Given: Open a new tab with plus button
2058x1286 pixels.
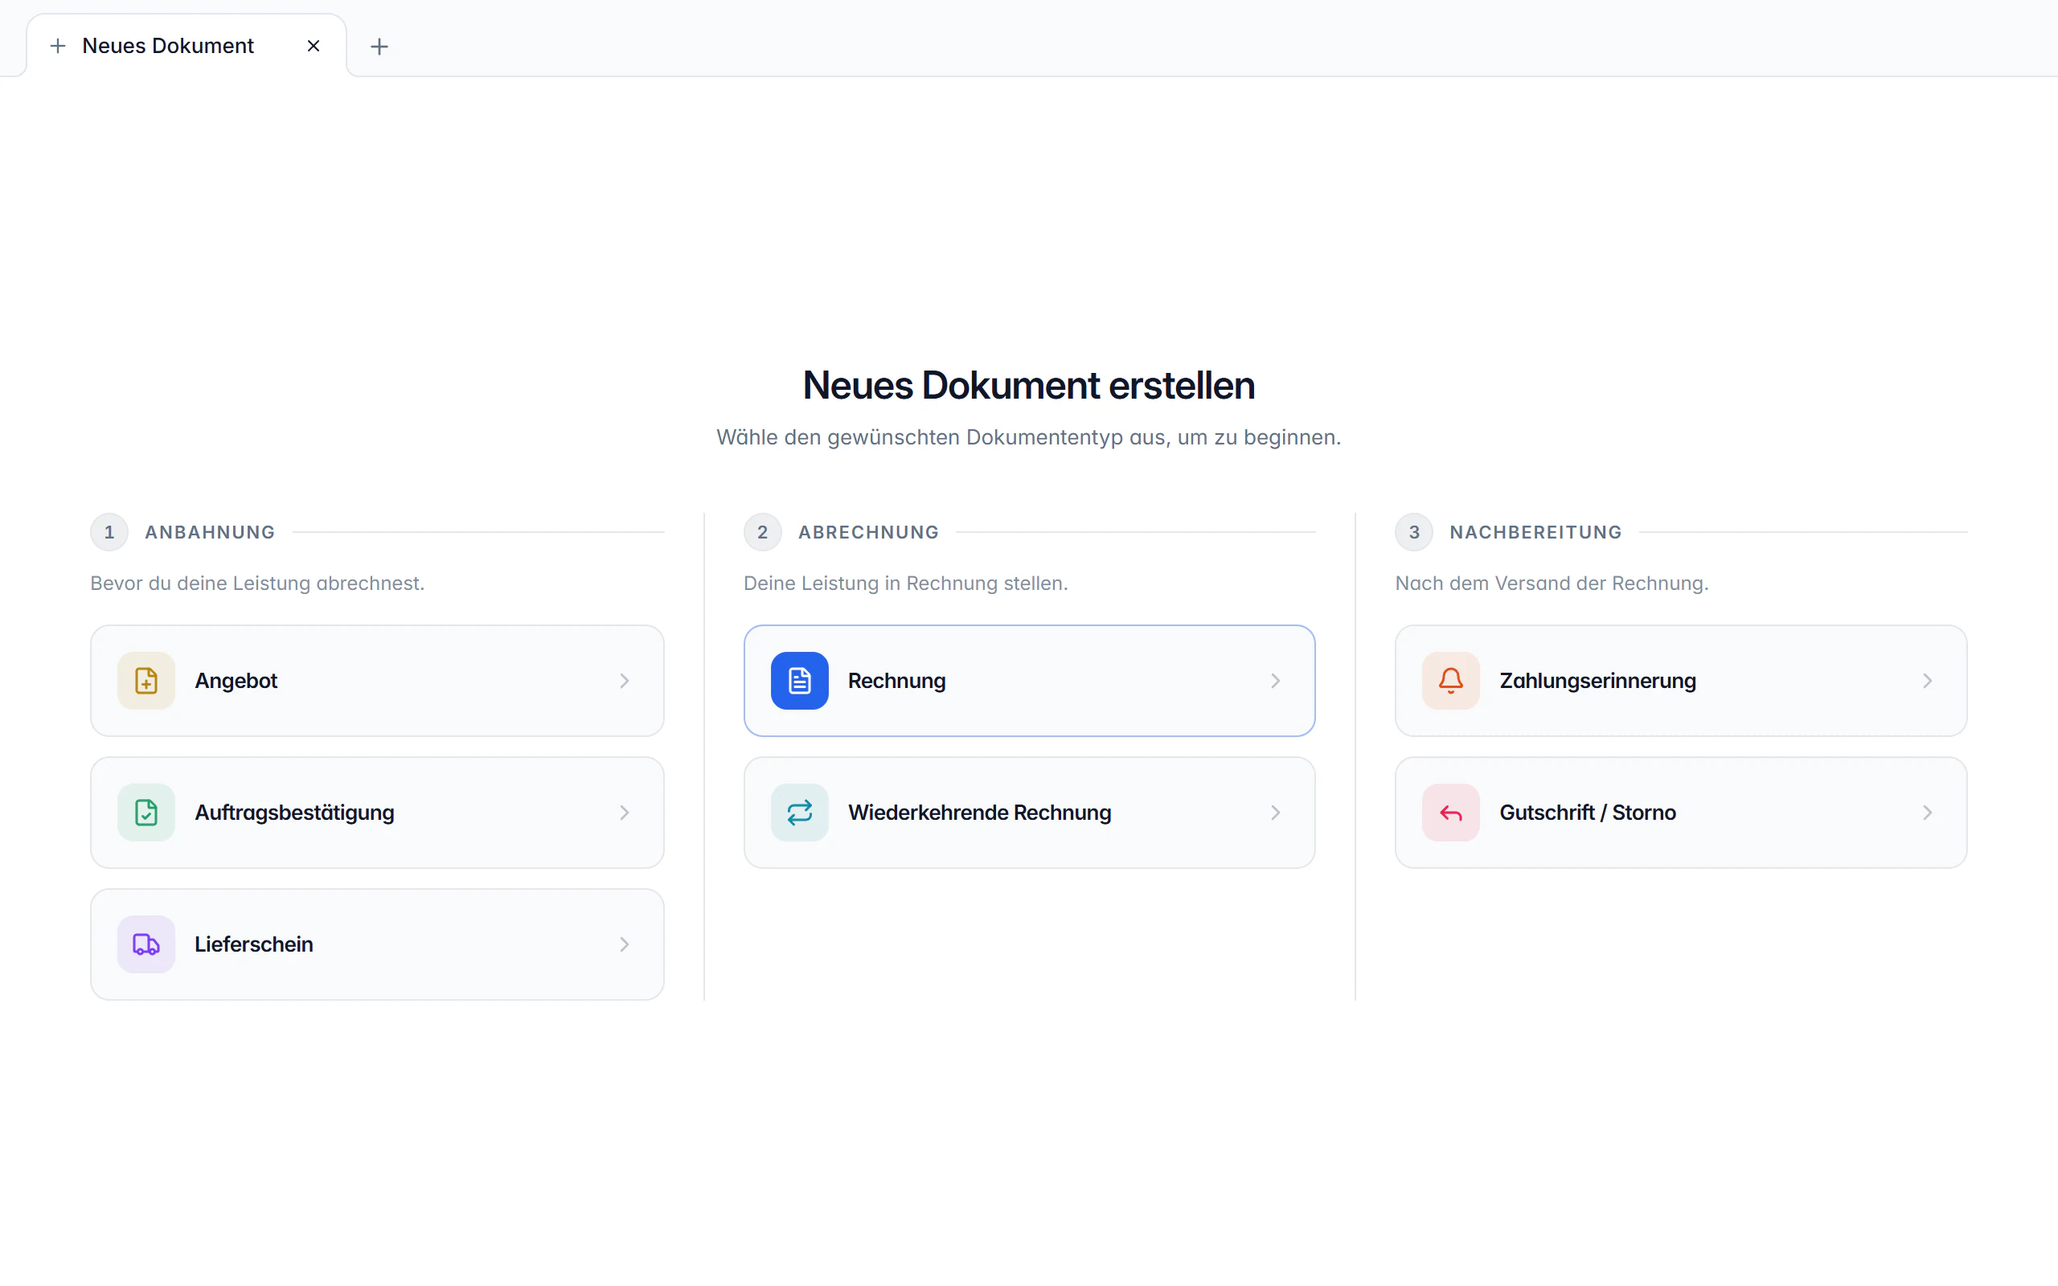Looking at the screenshot, I should [379, 46].
